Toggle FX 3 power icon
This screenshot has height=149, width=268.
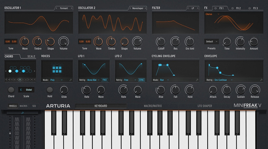coord(250,8)
